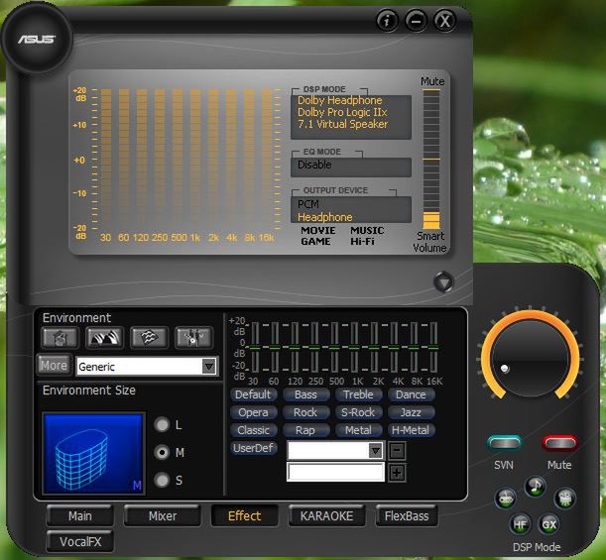Switch to the Main tab

click(80, 516)
